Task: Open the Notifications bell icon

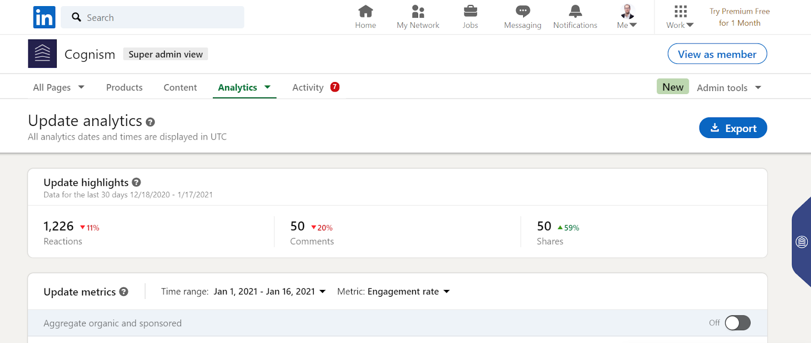Action: pyautogui.click(x=575, y=11)
